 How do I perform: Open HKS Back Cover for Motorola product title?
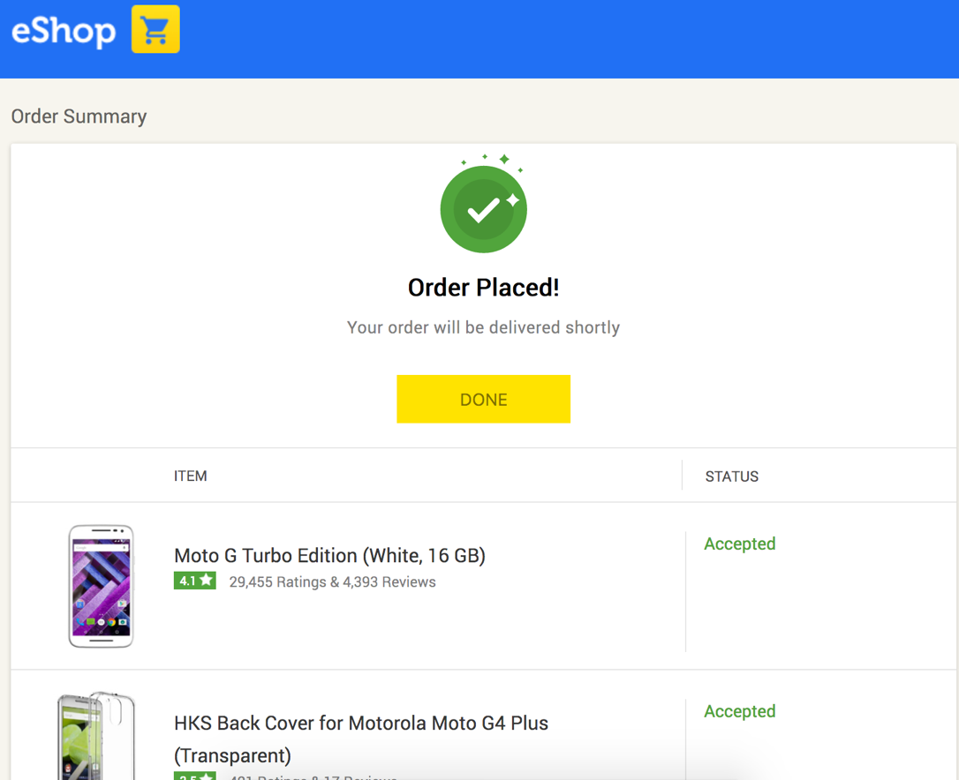tap(361, 724)
